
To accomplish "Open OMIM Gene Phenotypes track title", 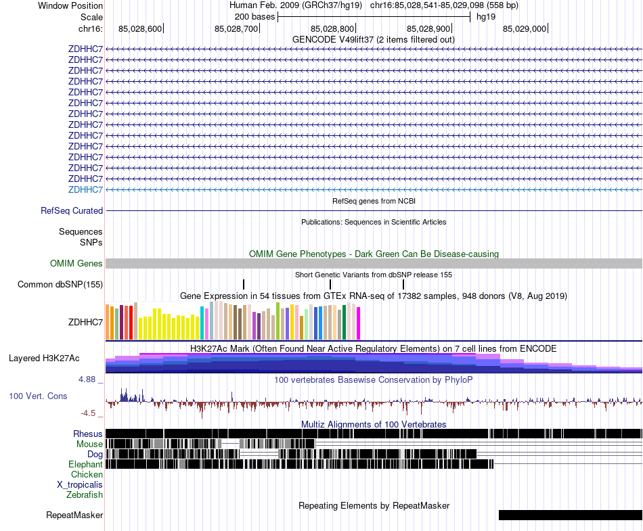I will pyautogui.click(x=374, y=254).
